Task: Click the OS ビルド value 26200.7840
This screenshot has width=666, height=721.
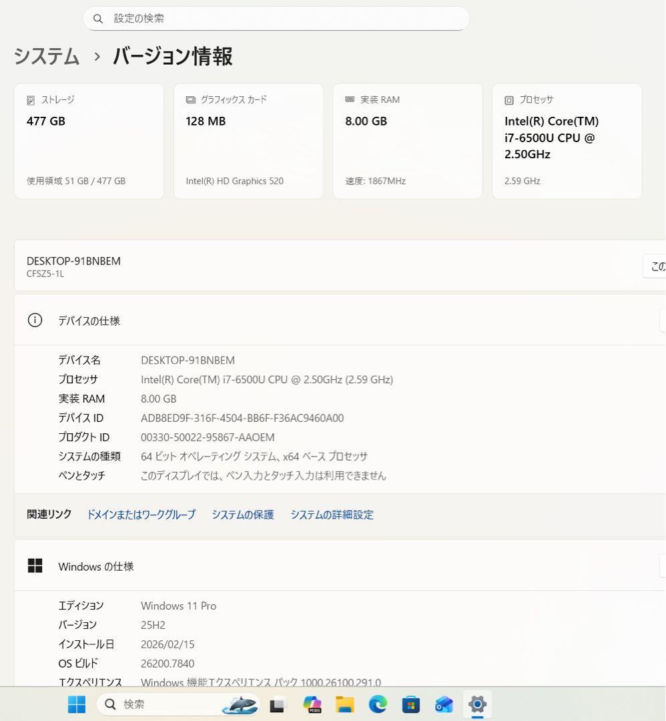Action: [x=168, y=664]
